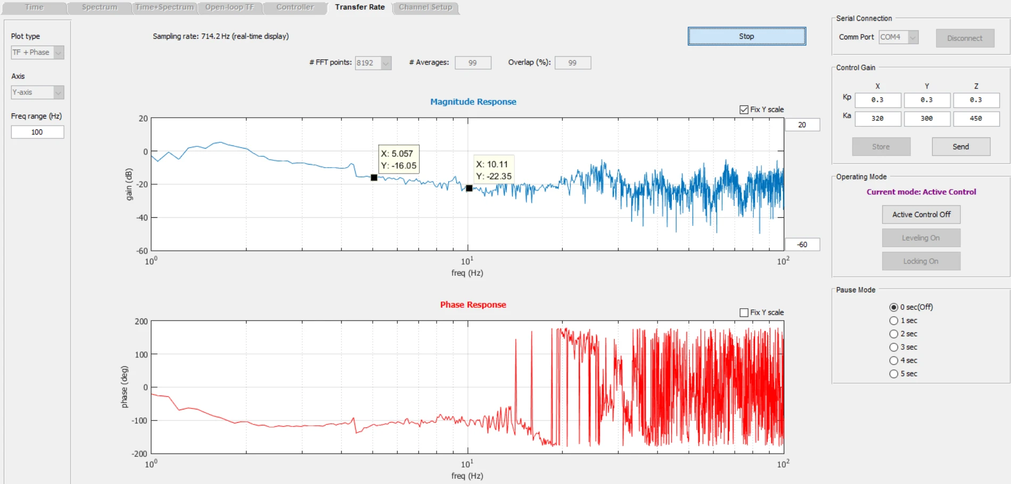Send the control gain values
The width and height of the screenshot is (1011, 484).
click(960, 146)
